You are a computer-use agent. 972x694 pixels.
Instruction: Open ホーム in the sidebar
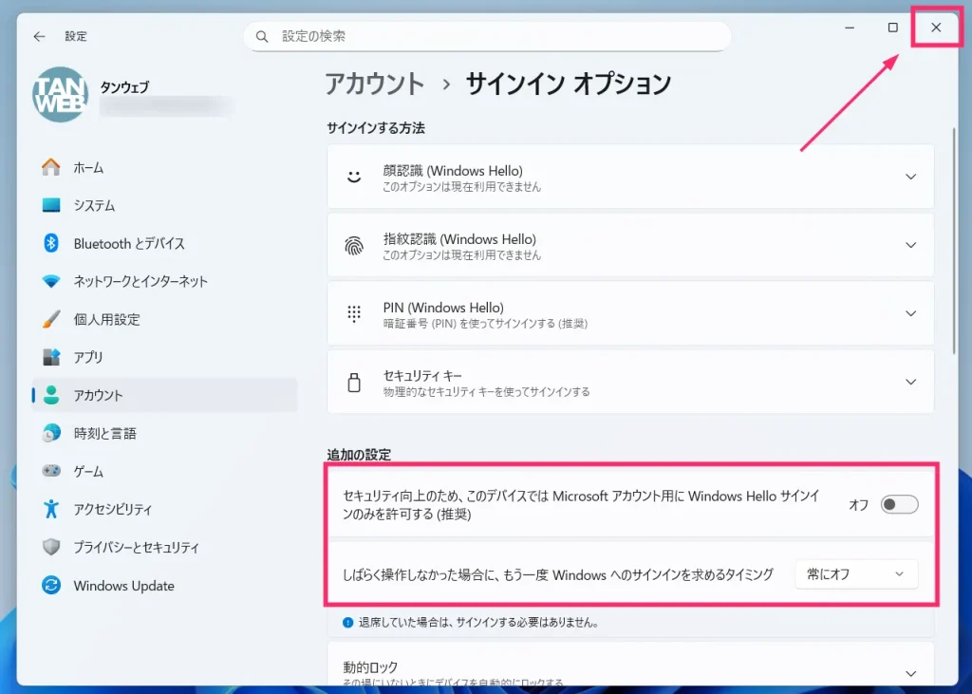pos(164,167)
